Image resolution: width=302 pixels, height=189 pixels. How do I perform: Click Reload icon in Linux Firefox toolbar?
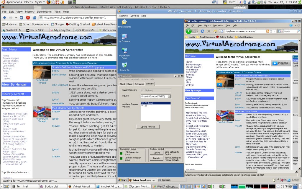tap(22, 17)
